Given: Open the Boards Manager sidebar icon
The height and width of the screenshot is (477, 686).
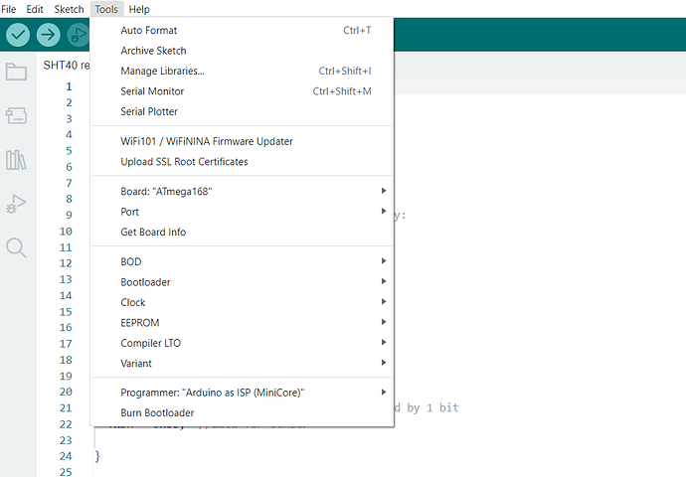Looking at the screenshot, I should [16, 116].
